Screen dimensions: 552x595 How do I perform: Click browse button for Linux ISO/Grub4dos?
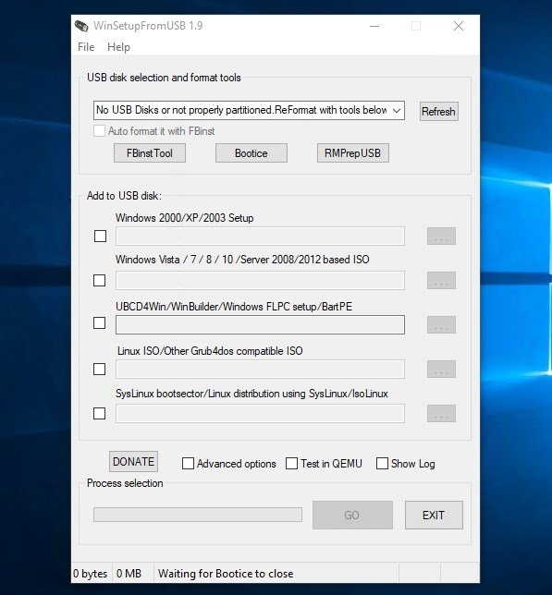441,369
